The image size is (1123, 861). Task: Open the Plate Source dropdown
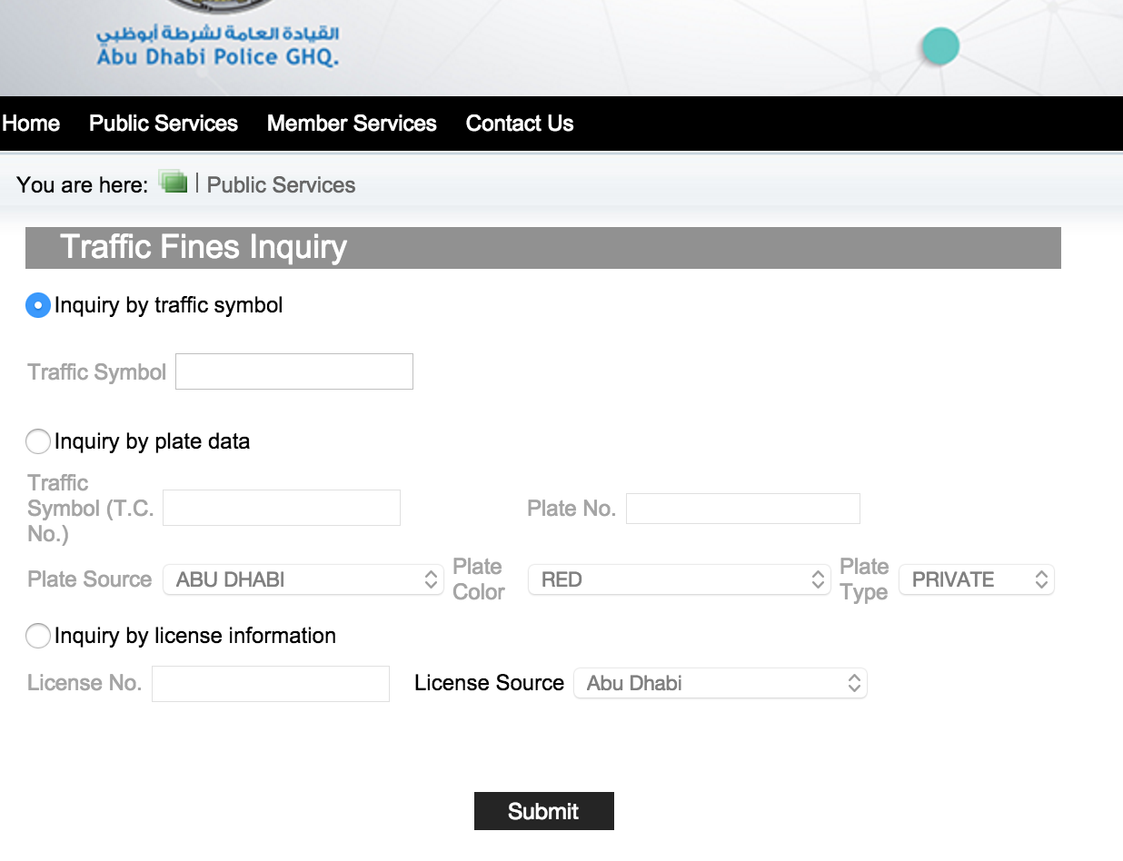tap(303, 579)
